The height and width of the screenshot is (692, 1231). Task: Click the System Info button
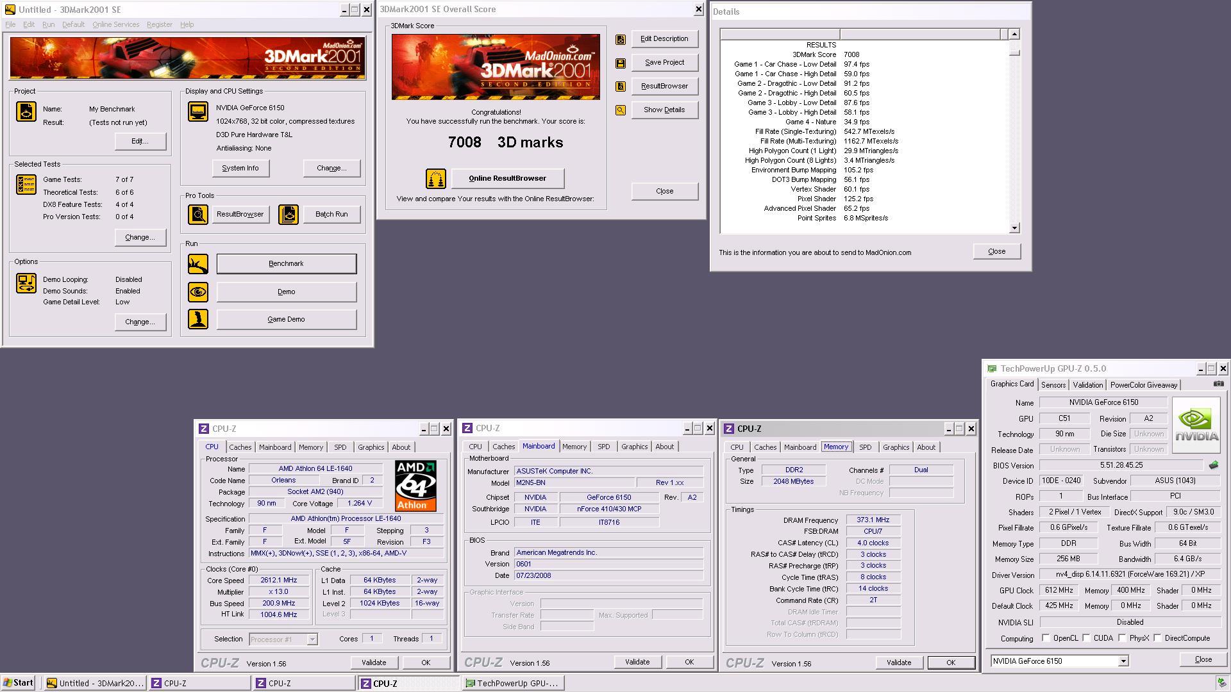pyautogui.click(x=240, y=168)
